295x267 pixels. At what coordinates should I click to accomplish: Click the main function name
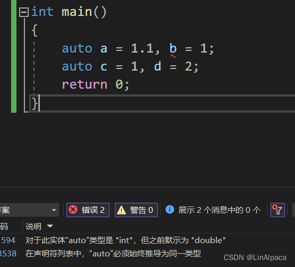[x=77, y=12]
